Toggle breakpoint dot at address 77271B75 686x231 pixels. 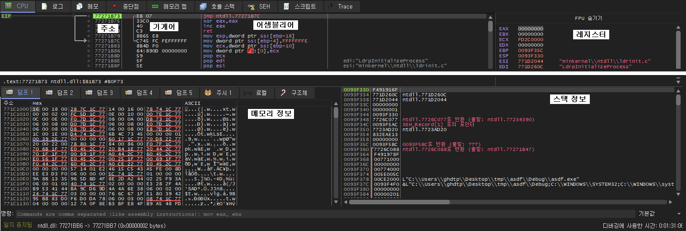[x=89, y=21]
